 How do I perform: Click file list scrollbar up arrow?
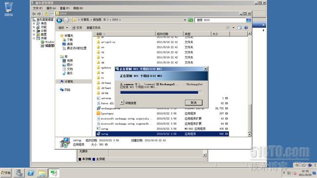(250, 33)
